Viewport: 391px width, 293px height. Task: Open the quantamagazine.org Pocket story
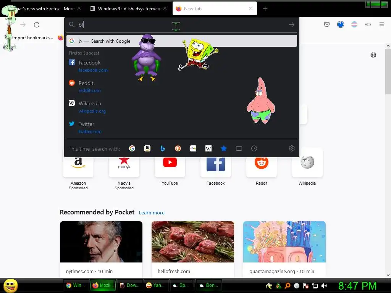pos(284,249)
